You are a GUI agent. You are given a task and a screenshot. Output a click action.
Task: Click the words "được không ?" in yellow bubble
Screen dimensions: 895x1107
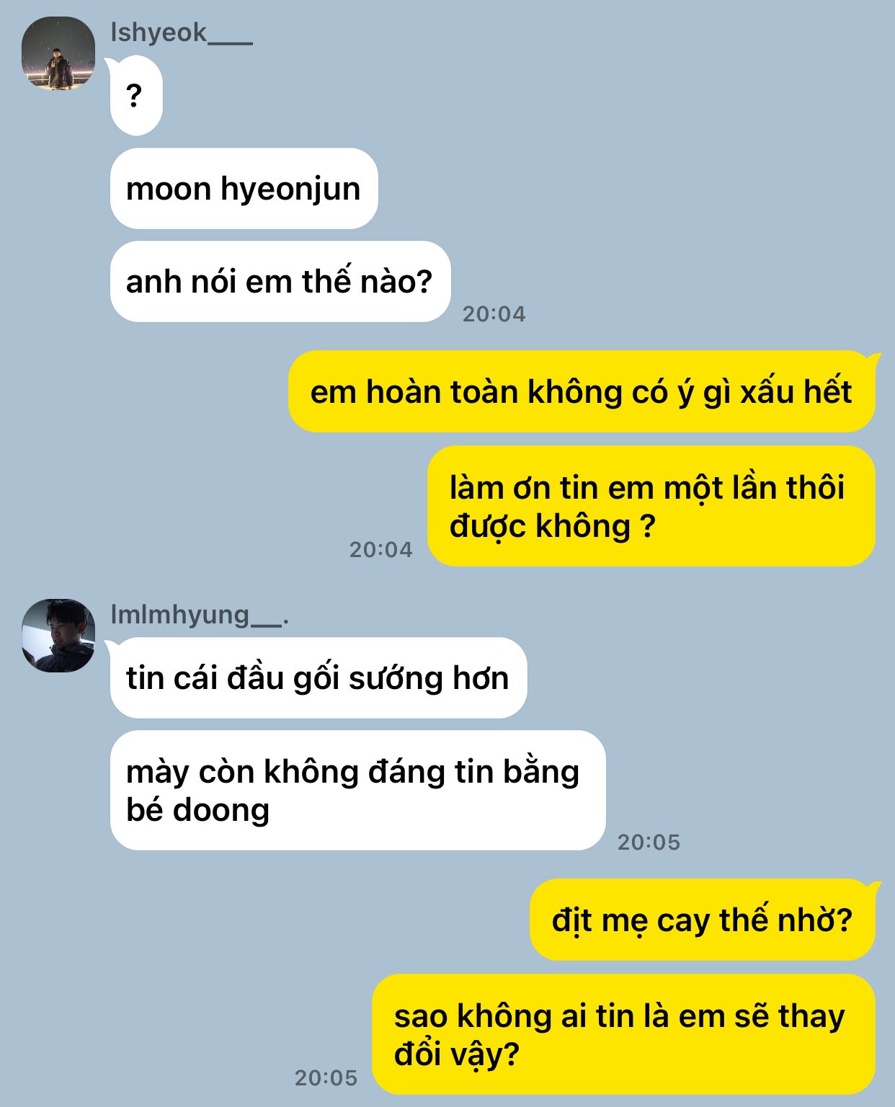[553, 526]
